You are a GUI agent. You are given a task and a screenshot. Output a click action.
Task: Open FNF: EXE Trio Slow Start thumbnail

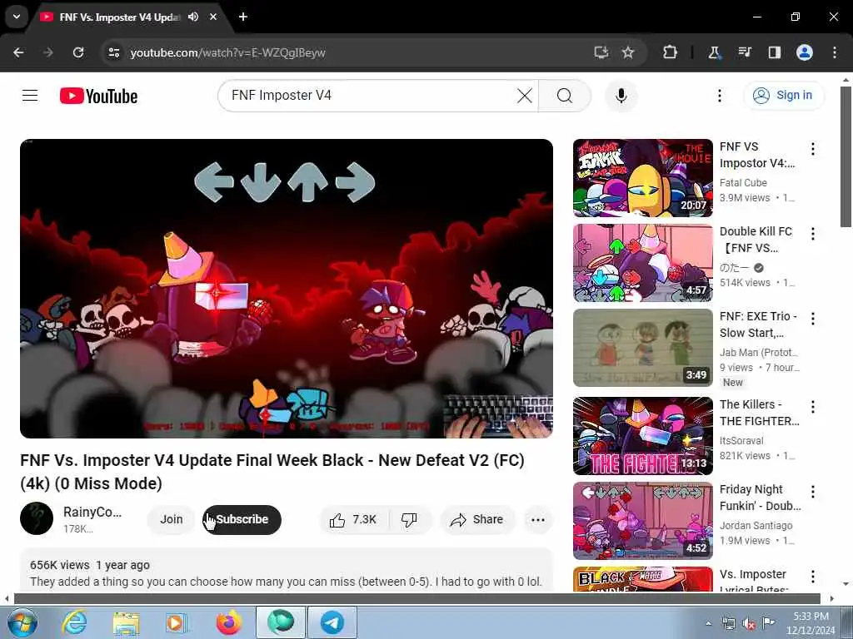tap(642, 348)
